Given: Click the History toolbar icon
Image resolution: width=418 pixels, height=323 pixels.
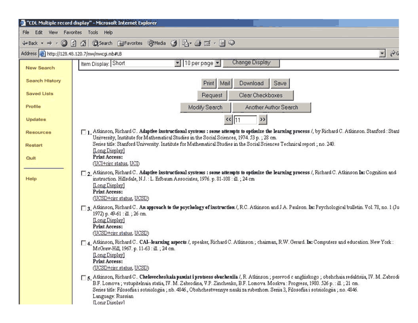Looking at the screenshot, I should point(174,43).
